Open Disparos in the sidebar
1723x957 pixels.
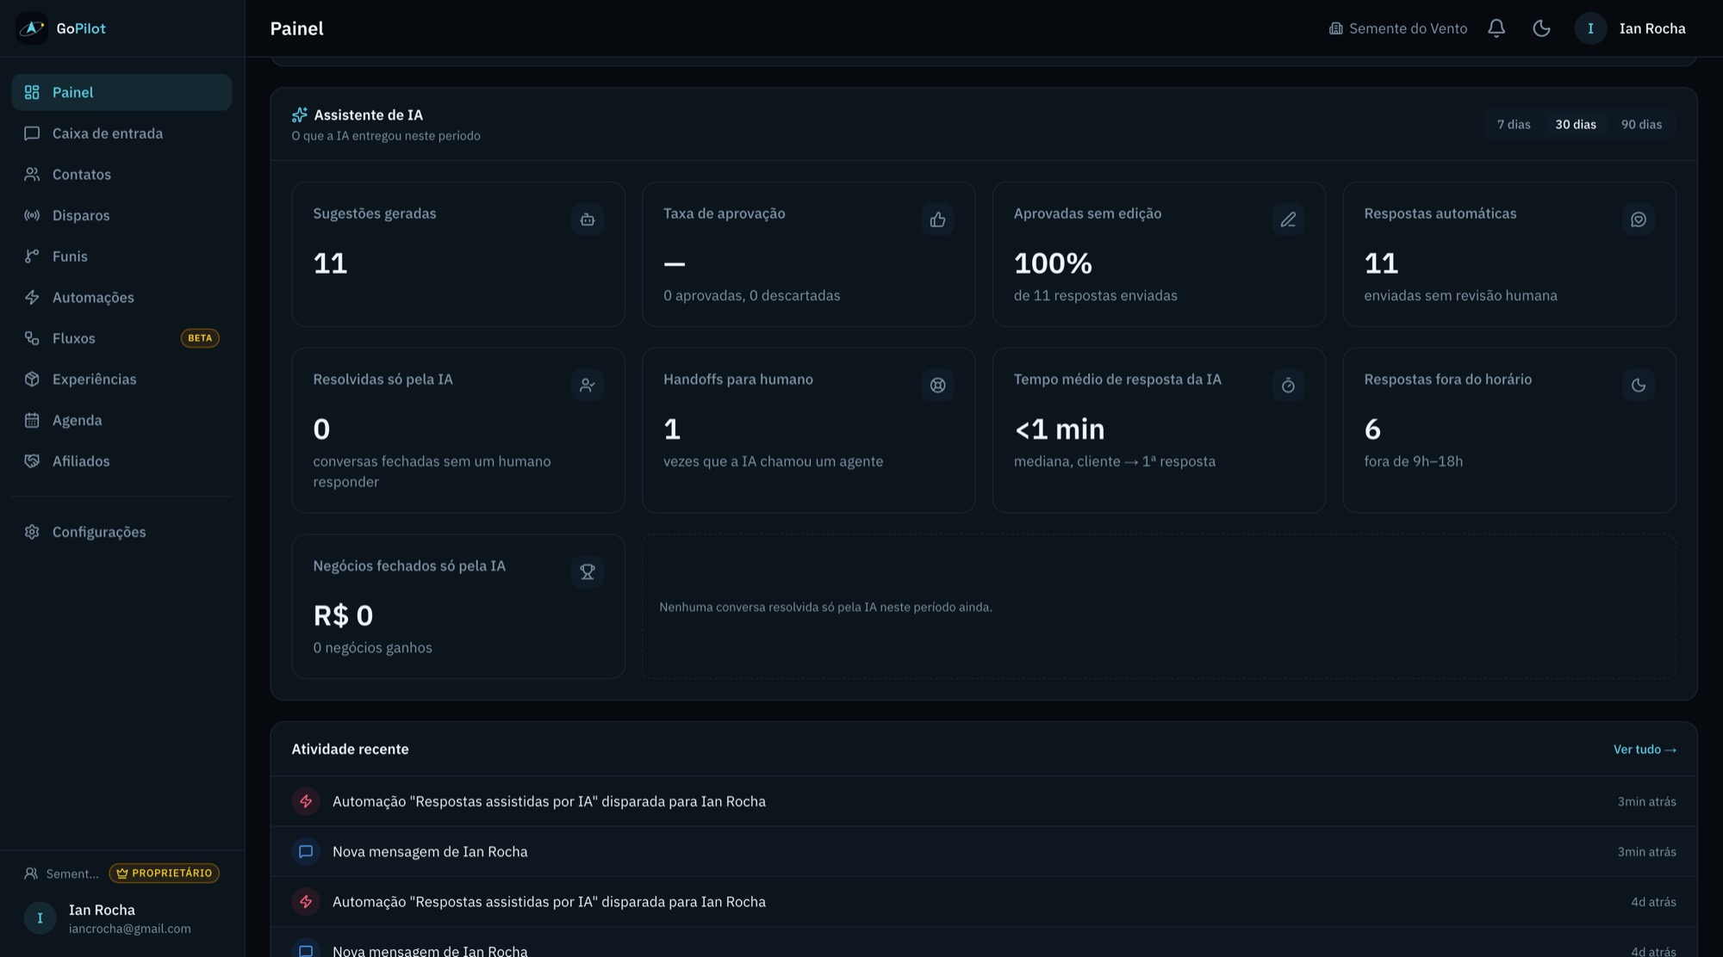tap(121, 215)
